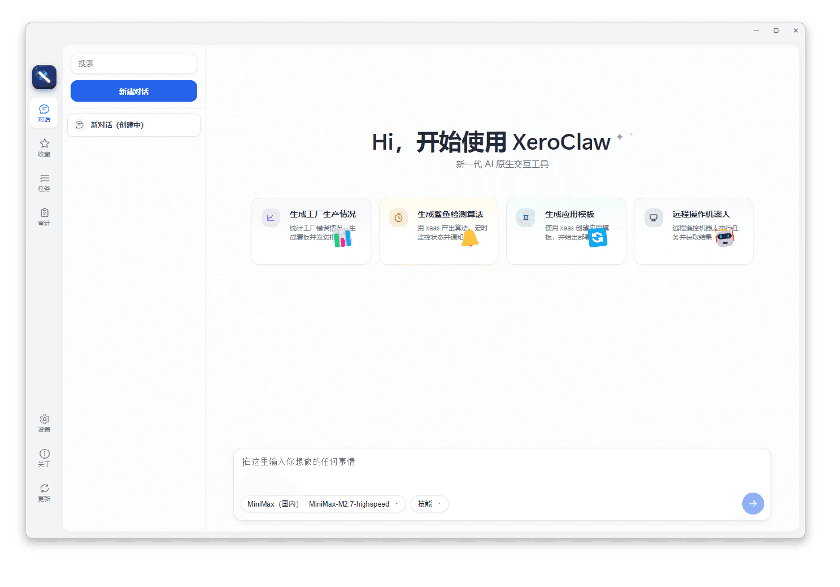This screenshot has height=587, width=840.
Task: Select the 新对话（创建中）conversation
Action: pos(134,125)
